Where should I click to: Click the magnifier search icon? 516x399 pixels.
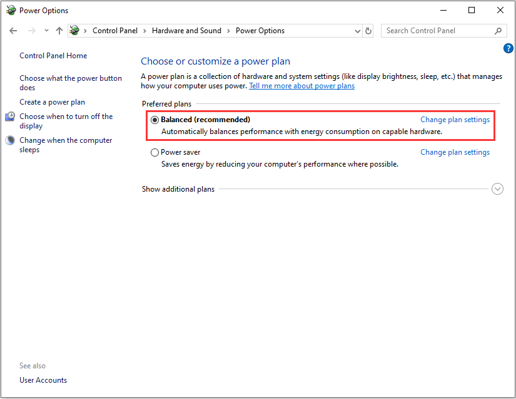pyautogui.click(x=498, y=31)
